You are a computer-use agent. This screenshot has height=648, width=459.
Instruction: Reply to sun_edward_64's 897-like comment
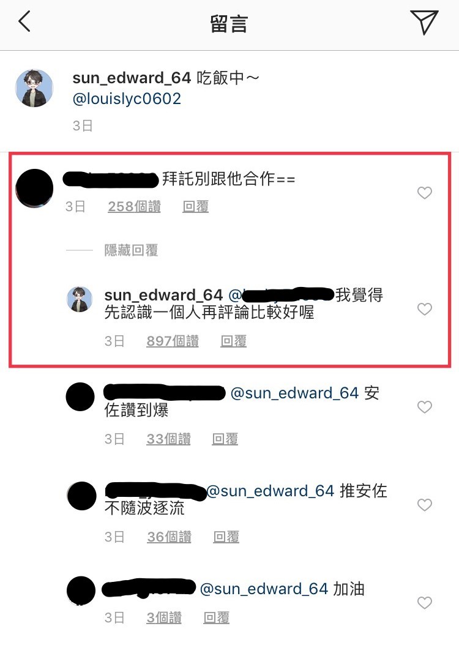(x=234, y=341)
